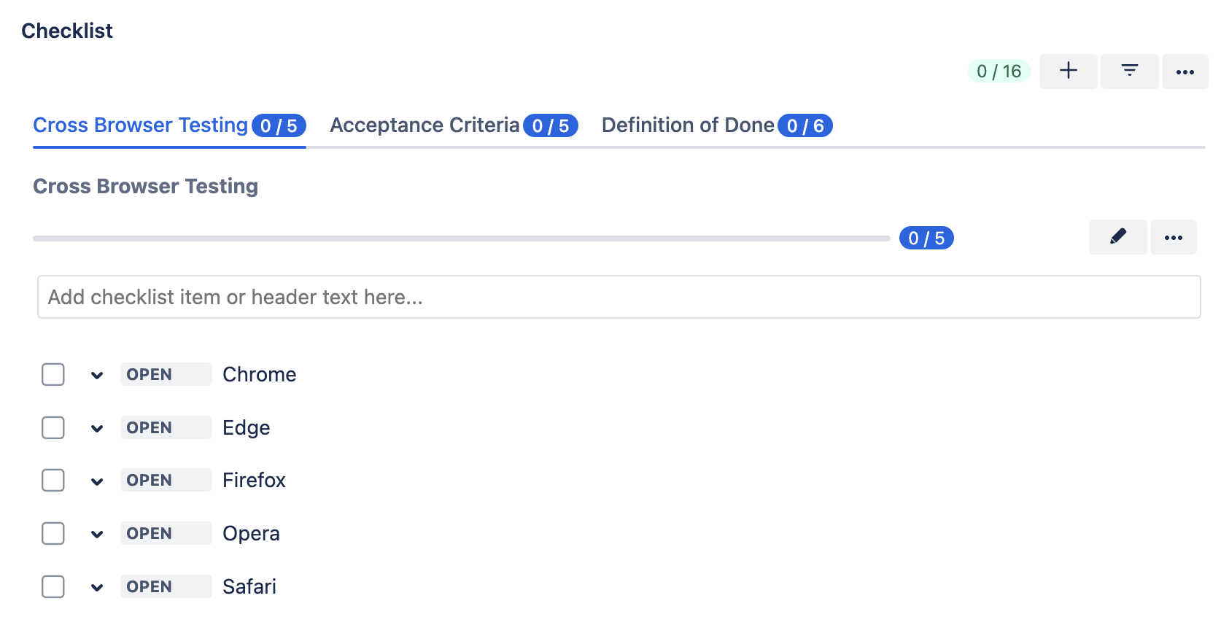The width and height of the screenshot is (1221, 617).
Task: Click the 0 / 16 total progress badge
Action: [999, 71]
